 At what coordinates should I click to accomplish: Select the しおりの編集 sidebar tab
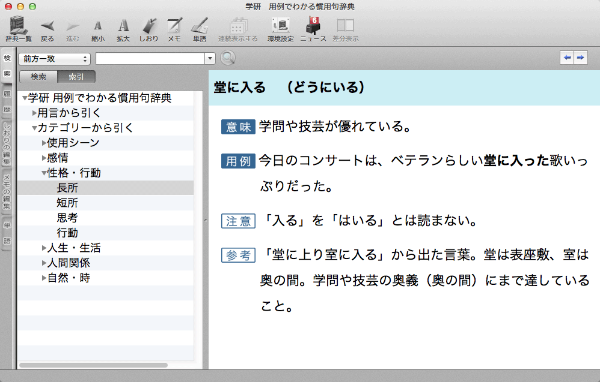pyautogui.click(x=7, y=143)
